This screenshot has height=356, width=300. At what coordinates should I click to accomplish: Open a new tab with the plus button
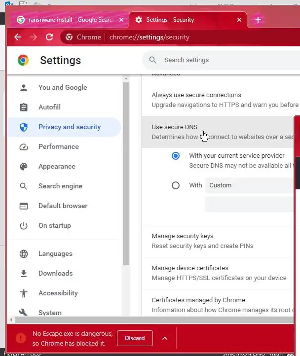[x=258, y=20]
